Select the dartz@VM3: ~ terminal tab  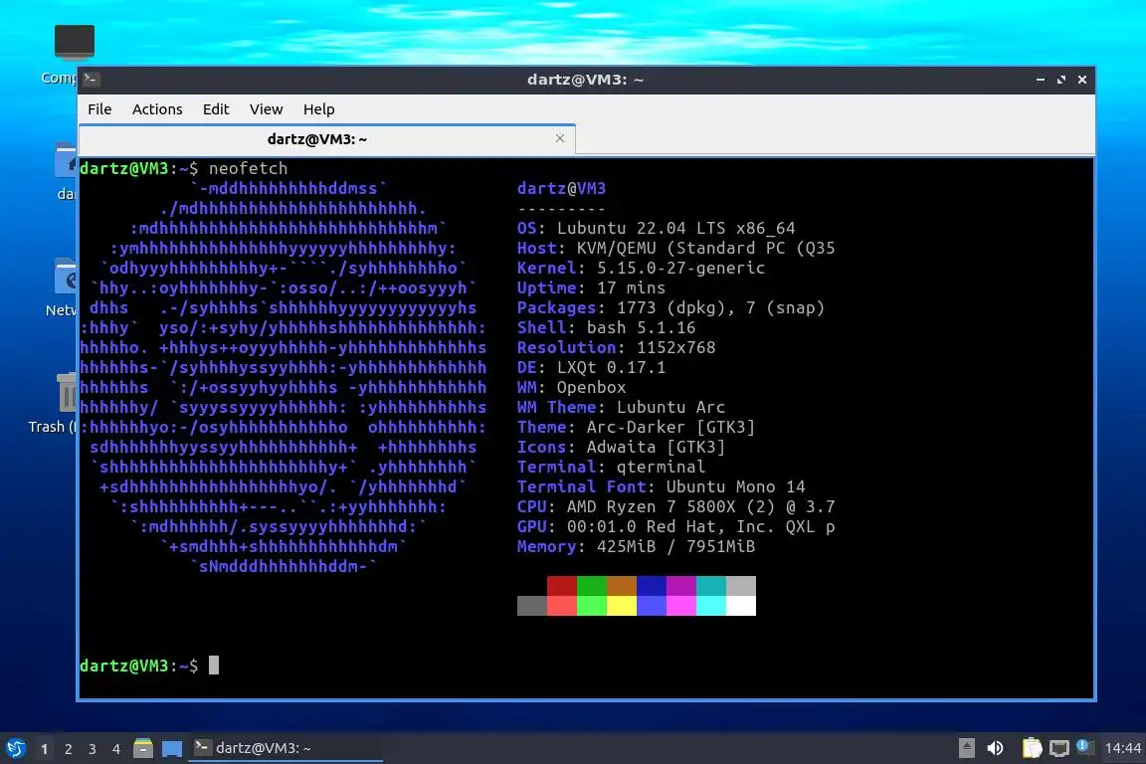point(326,139)
